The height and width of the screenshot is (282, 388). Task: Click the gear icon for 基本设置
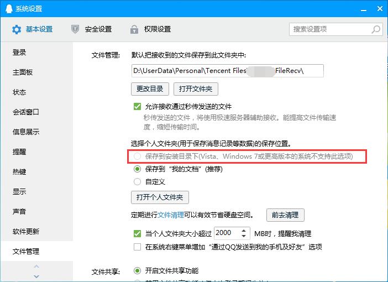(17, 29)
